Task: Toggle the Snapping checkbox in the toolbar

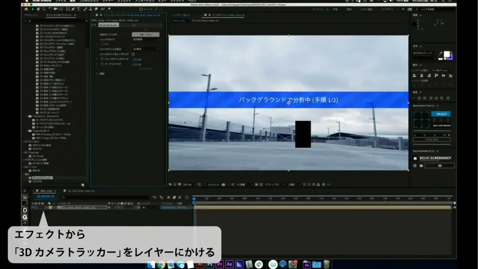Action: tap(141, 9)
